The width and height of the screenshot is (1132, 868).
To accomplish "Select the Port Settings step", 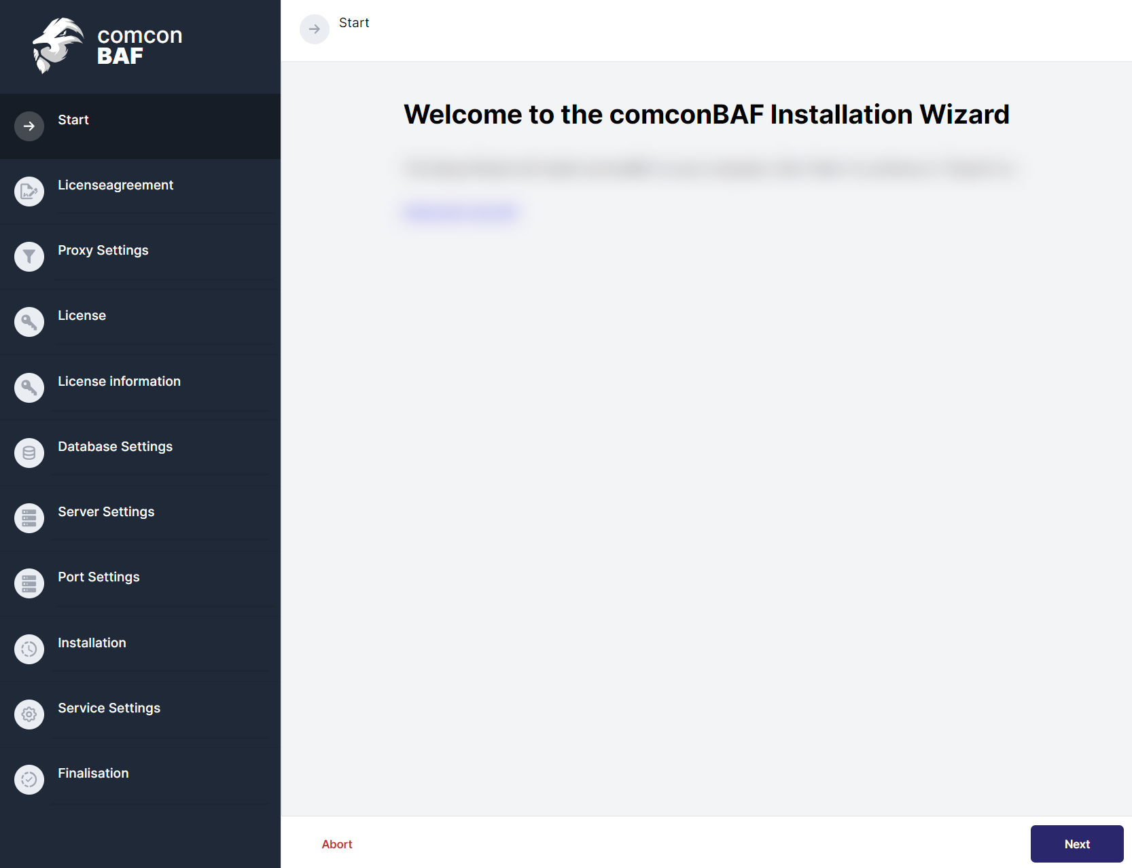I will 99,577.
